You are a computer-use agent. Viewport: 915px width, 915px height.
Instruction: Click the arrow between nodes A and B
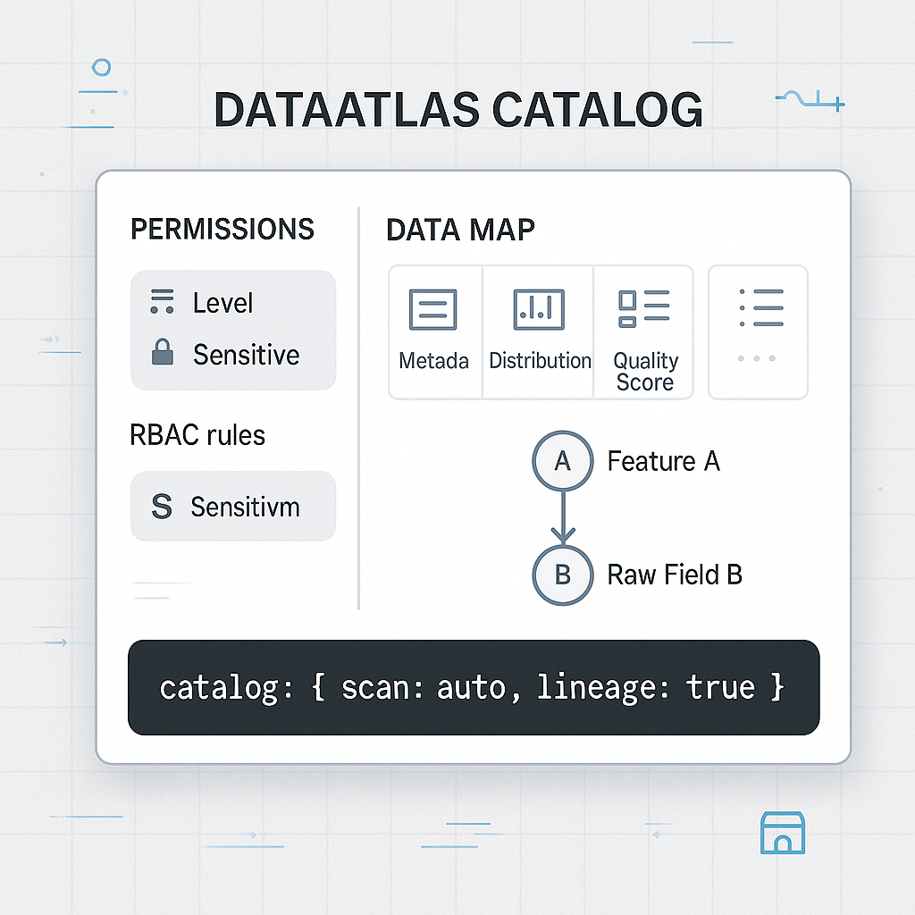[x=562, y=518]
